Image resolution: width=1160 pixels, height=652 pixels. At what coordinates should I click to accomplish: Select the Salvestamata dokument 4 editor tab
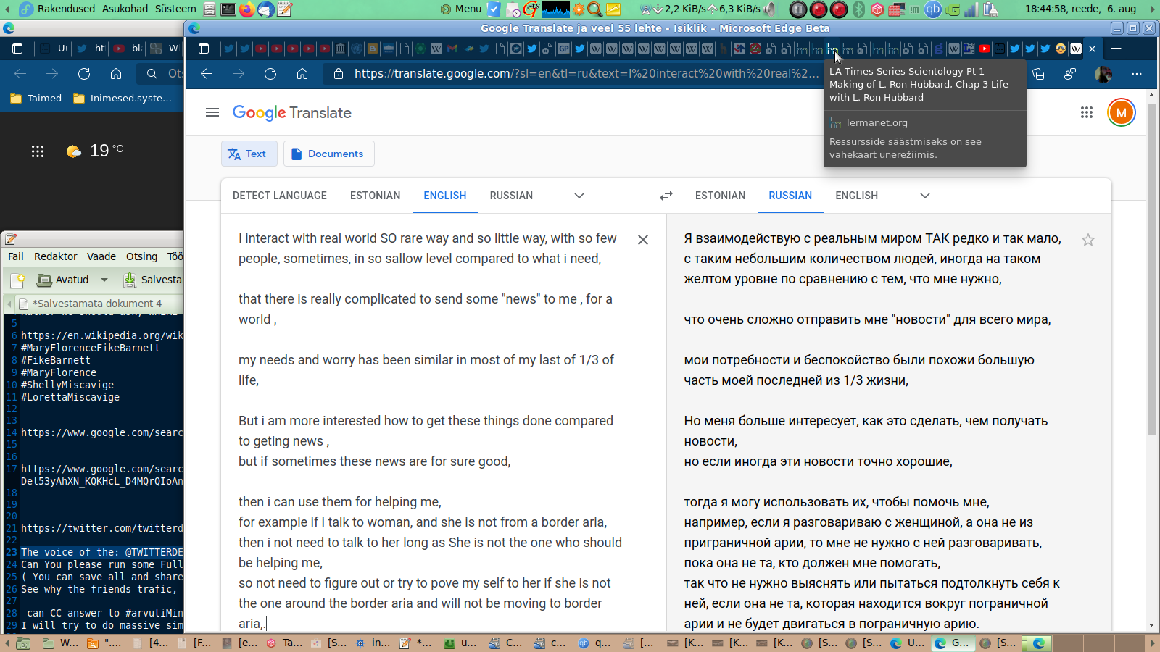tap(96, 304)
